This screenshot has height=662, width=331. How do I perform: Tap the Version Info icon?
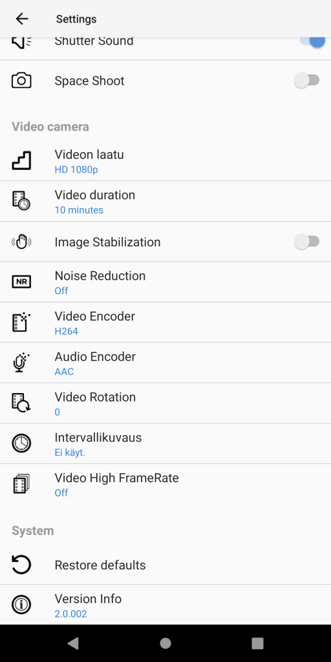click(21, 605)
